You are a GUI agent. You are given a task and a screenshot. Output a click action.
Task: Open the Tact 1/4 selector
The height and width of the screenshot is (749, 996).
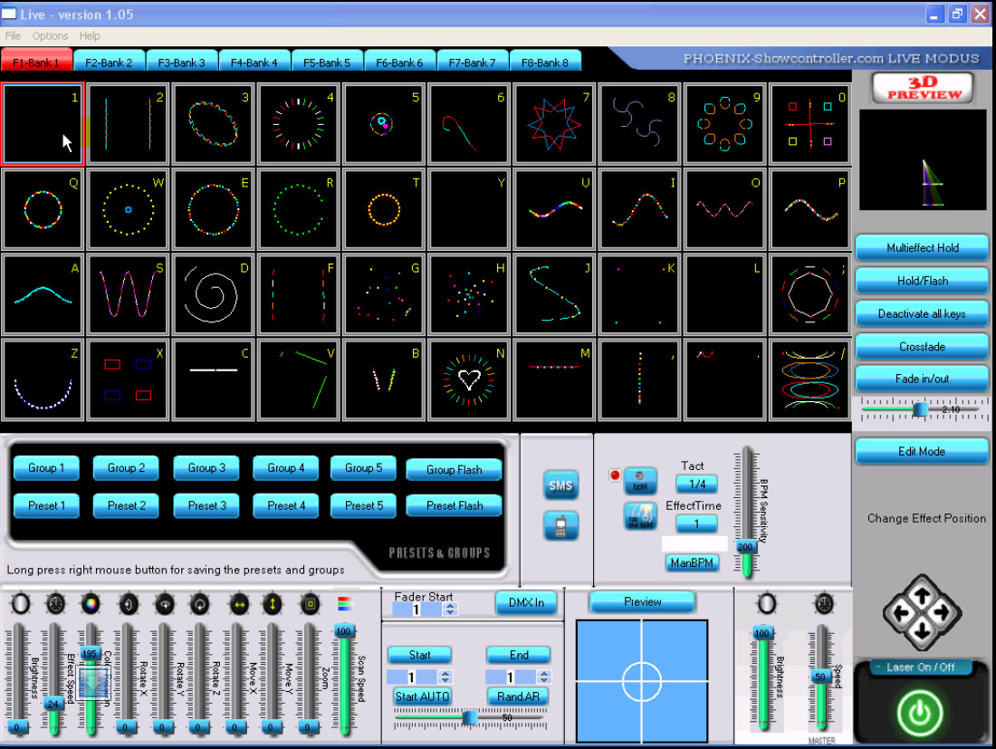pyautogui.click(x=696, y=485)
